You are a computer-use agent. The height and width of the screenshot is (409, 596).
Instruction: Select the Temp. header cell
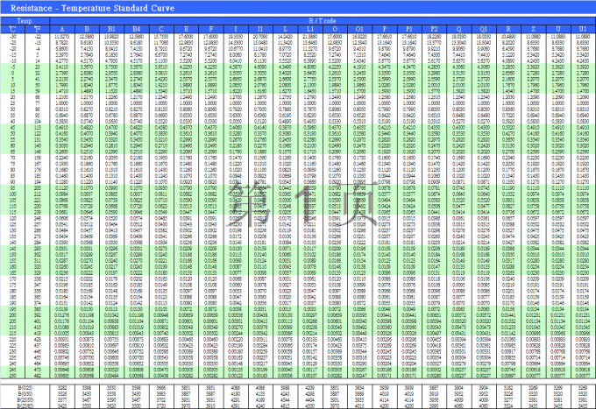(25, 18)
